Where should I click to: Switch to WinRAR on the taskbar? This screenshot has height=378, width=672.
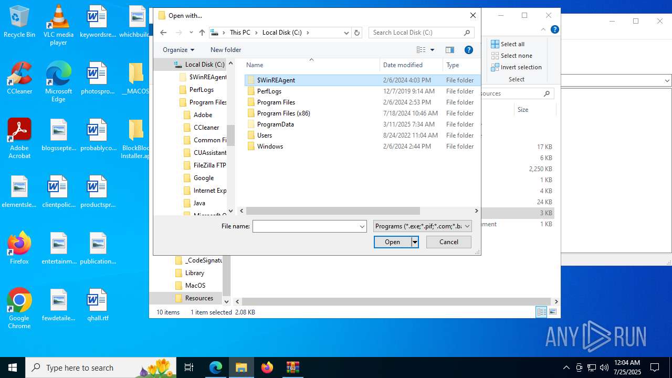292,367
